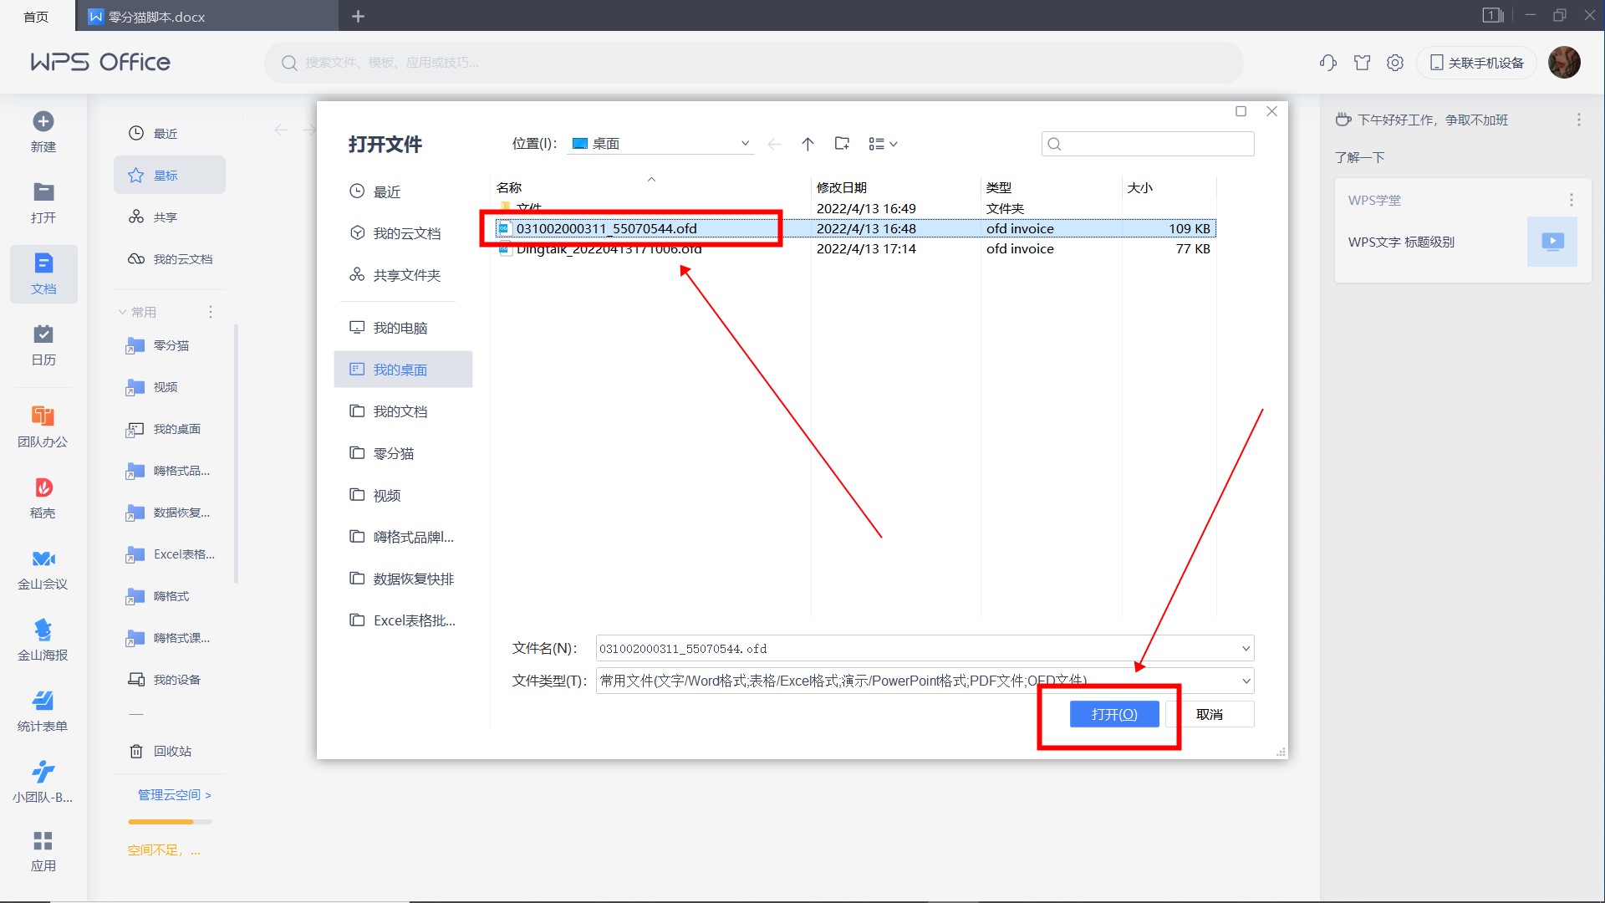This screenshot has width=1605, height=903.
Task: Click the 日历 calendar icon
Action: (43, 335)
